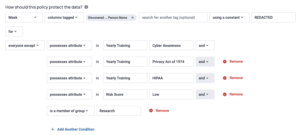Expand the using a constant dropdown
The width and height of the screenshot is (302, 135).
[229, 17]
